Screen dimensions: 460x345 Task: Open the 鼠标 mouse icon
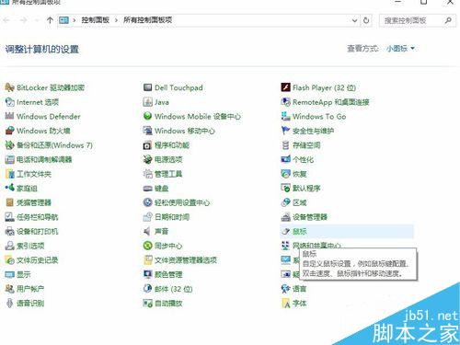[285, 231]
